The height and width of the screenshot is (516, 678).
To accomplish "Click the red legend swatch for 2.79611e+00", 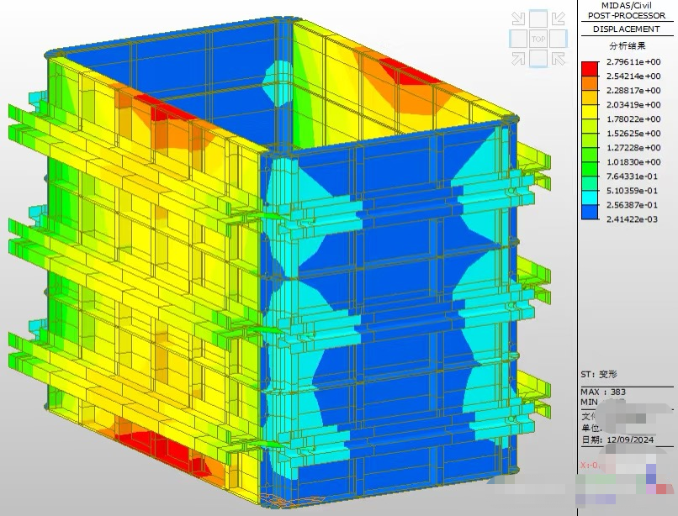I will coord(590,69).
